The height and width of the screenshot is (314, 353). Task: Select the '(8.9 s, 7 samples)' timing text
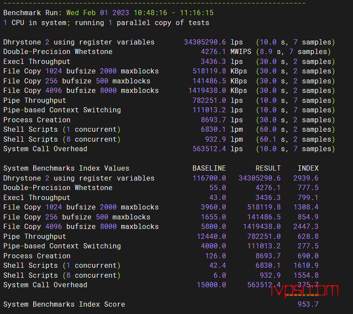[293, 51]
